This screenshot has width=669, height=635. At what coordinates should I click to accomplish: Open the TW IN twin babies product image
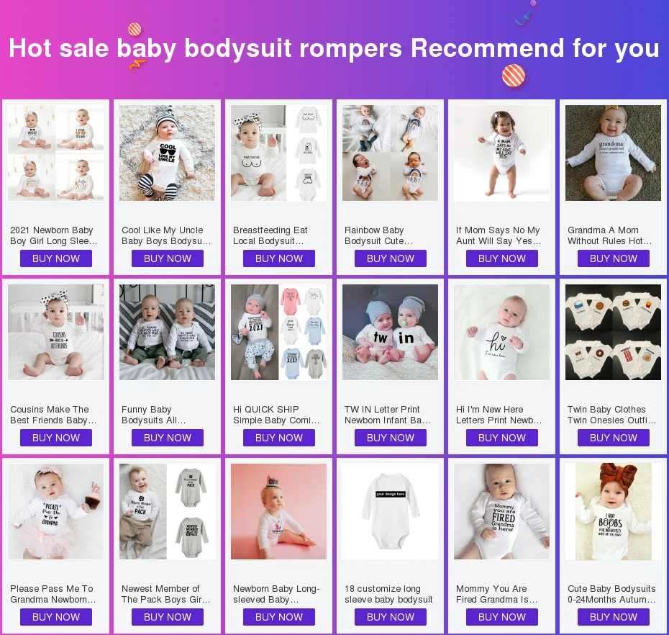click(390, 332)
